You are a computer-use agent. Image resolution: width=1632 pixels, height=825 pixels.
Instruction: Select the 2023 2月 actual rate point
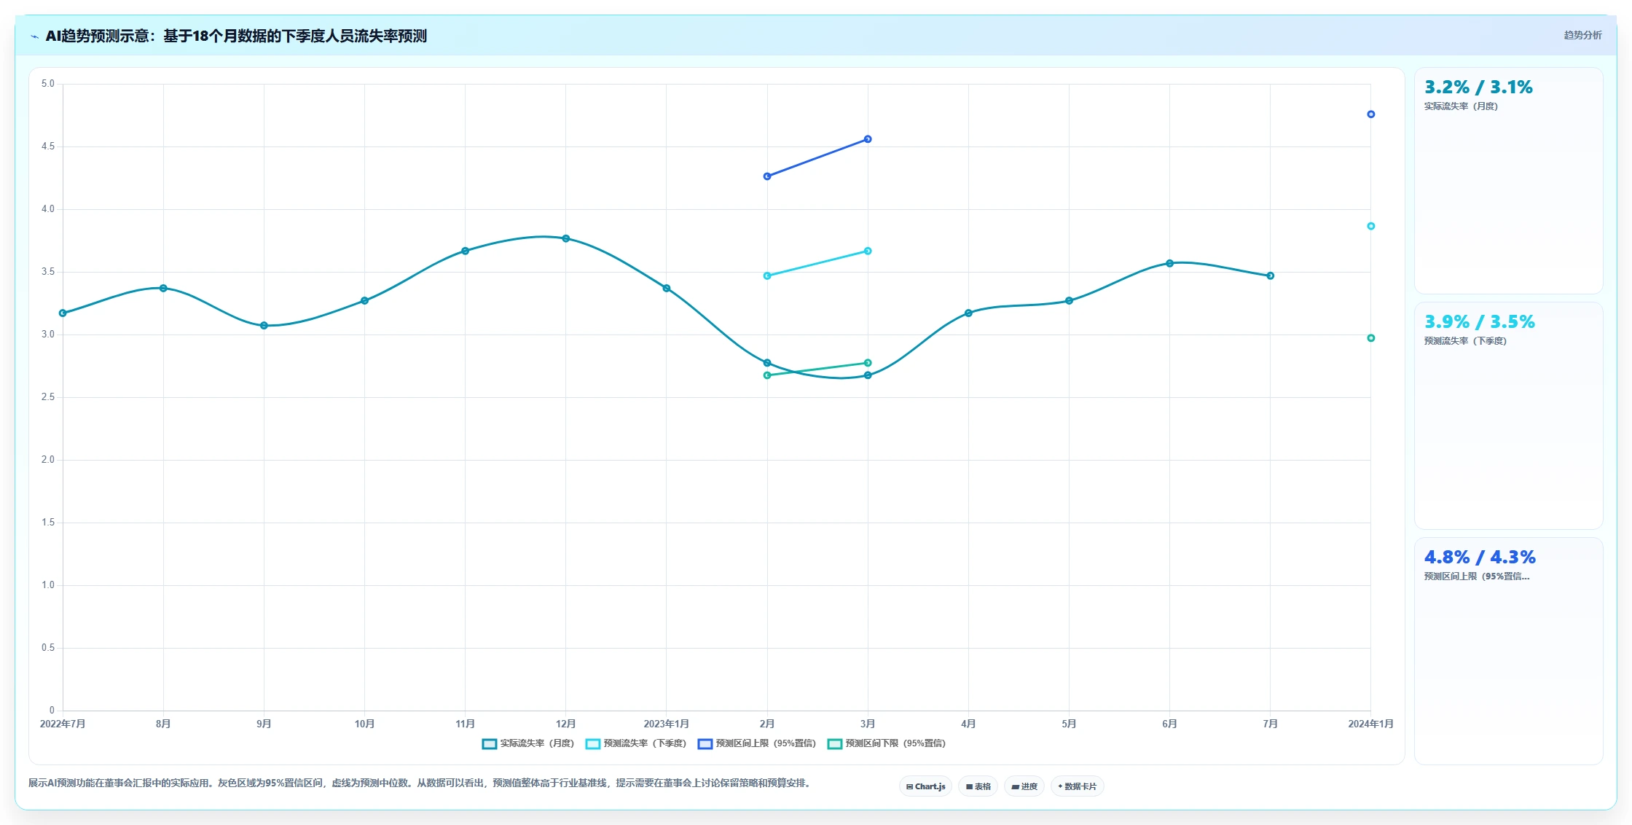pos(766,363)
